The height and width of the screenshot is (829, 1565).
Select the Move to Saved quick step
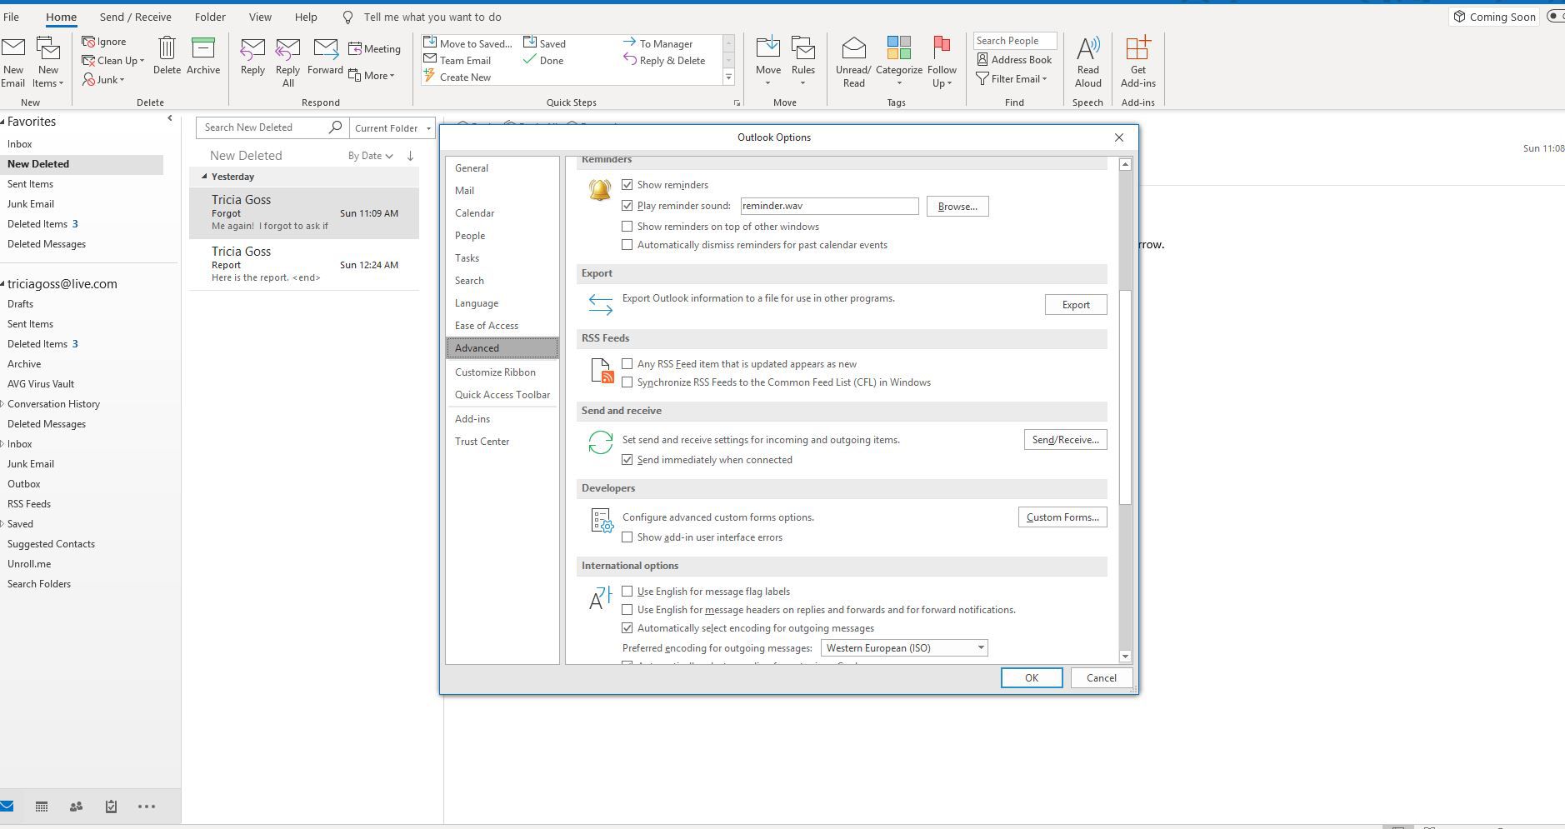pos(467,43)
